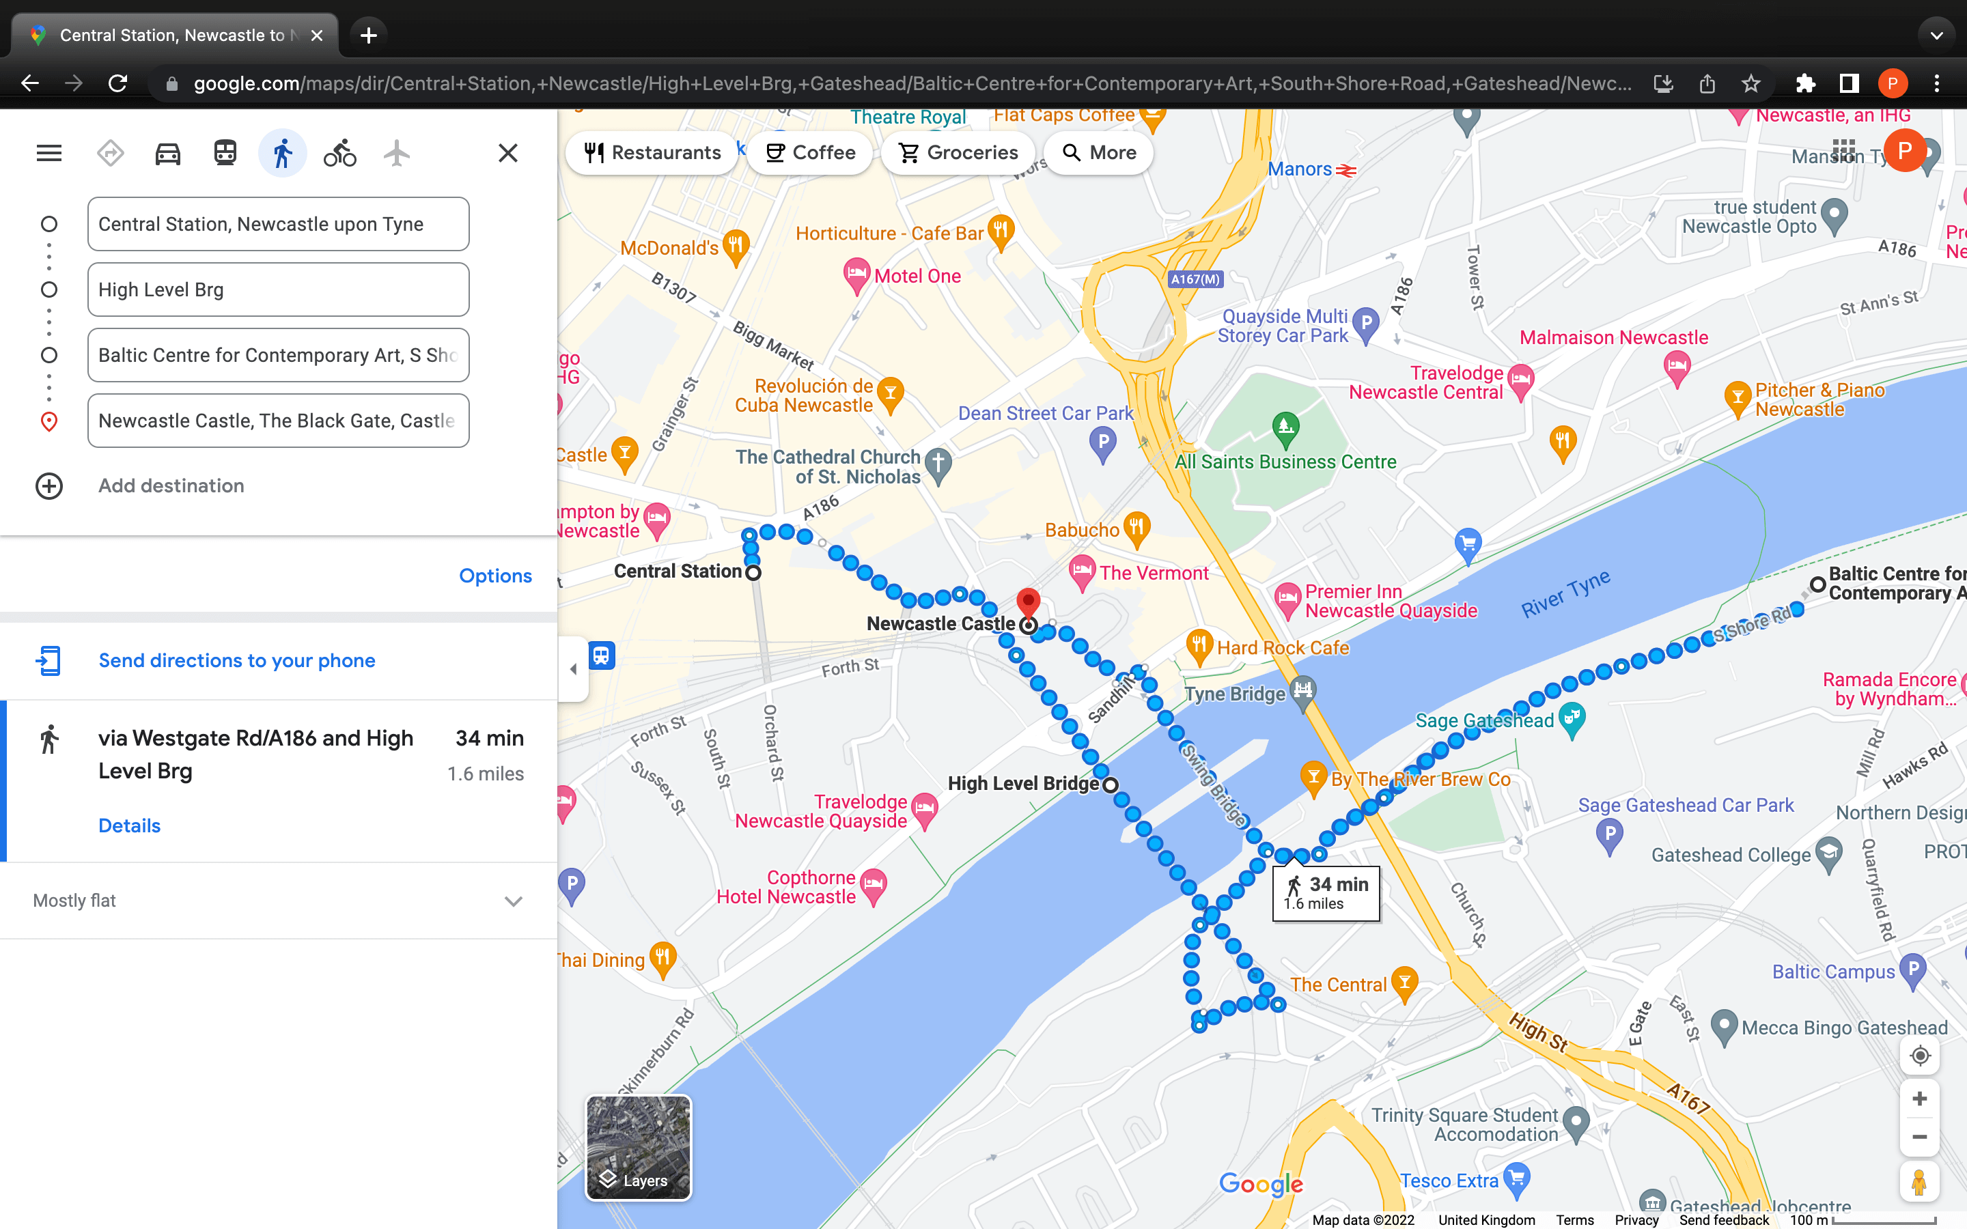This screenshot has width=1967, height=1229.
Task: Share this page from toolbar
Action: pos(1707,83)
